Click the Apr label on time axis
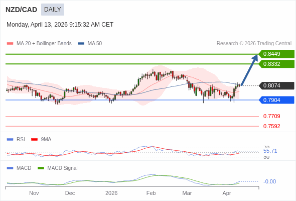 (x=227, y=193)
